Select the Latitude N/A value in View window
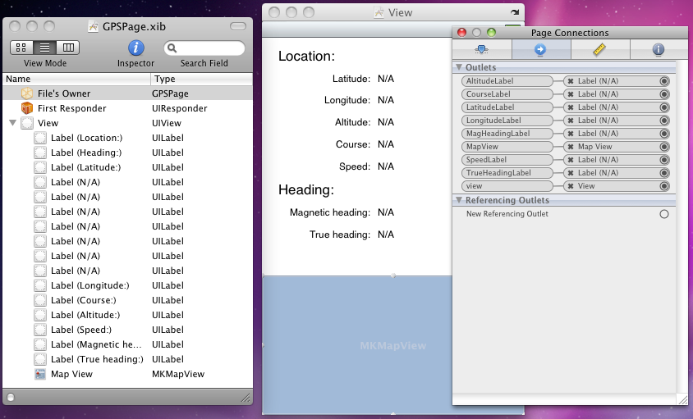The image size is (693, 419). (386, 79)
